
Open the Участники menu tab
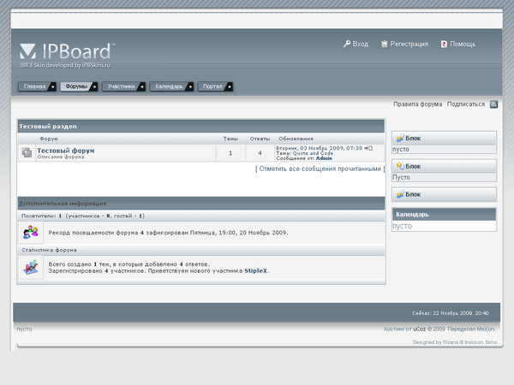pyautogui.click(x=123, y=86)
